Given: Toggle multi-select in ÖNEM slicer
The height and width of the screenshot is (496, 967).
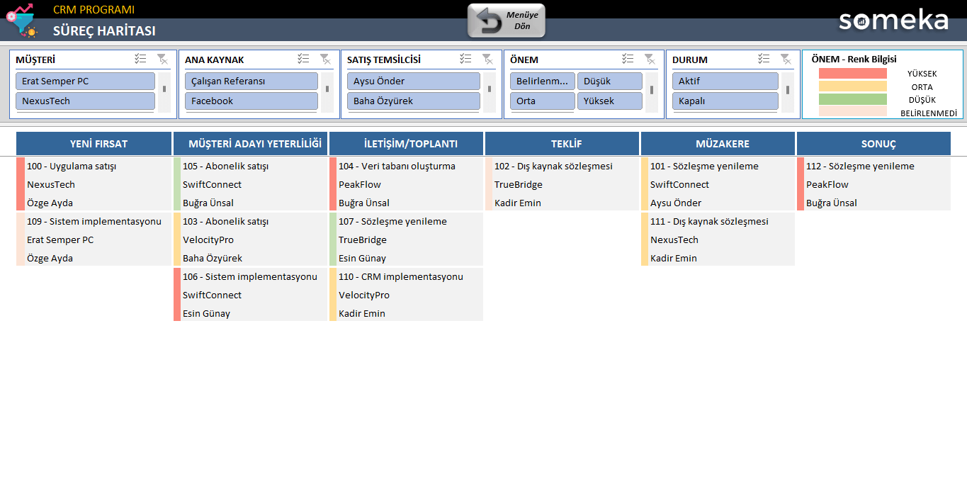Looking at the screenshot, I should tap(628, 60).
